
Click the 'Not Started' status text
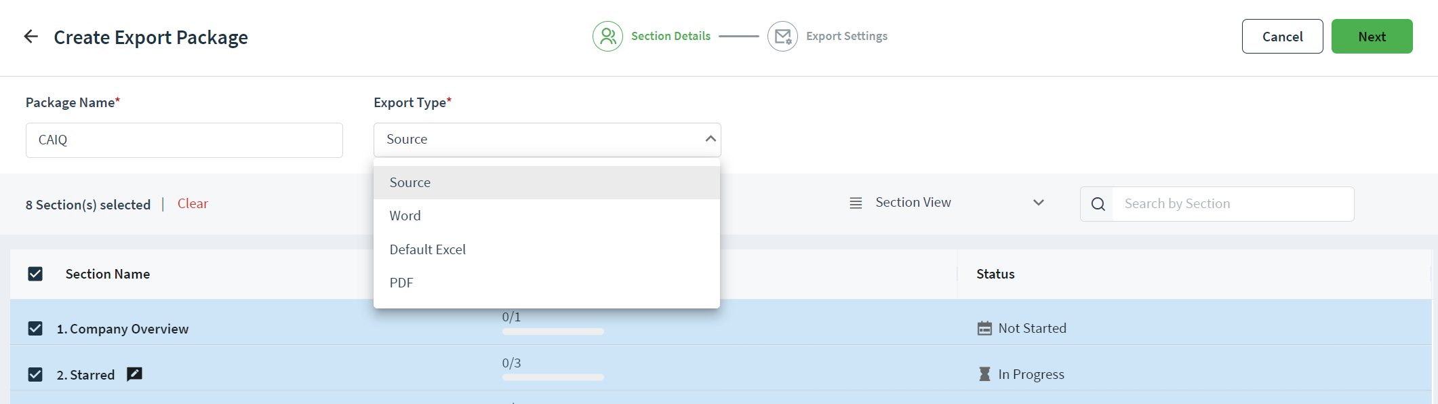pos(1032,328)
